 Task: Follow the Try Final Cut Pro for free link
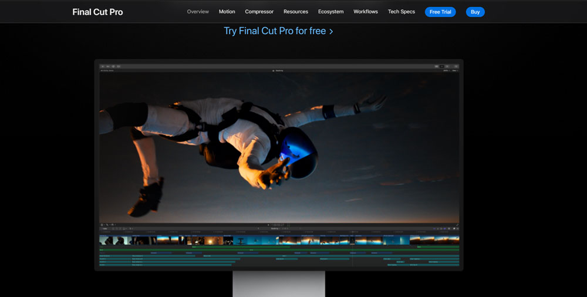click(x=278, y=31)
